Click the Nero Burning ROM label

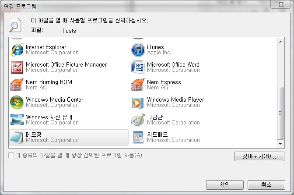[x=49, y=82]
